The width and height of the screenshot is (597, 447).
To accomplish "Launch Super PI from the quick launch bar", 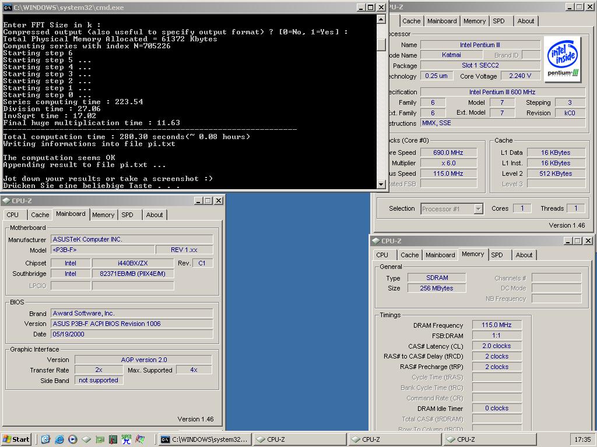I will 127,439.
